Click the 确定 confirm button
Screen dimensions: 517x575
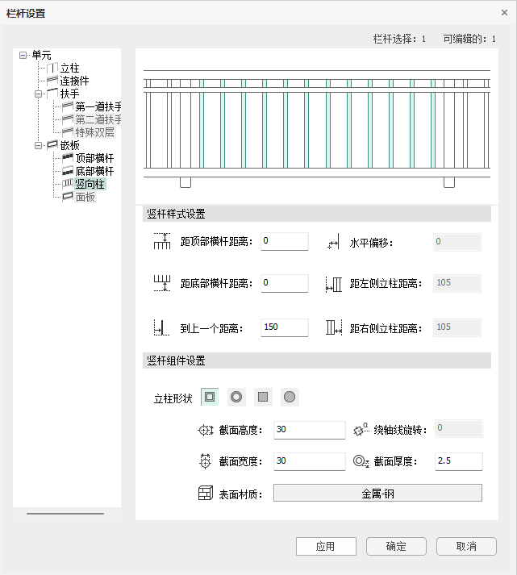click(x=396, y=547)
